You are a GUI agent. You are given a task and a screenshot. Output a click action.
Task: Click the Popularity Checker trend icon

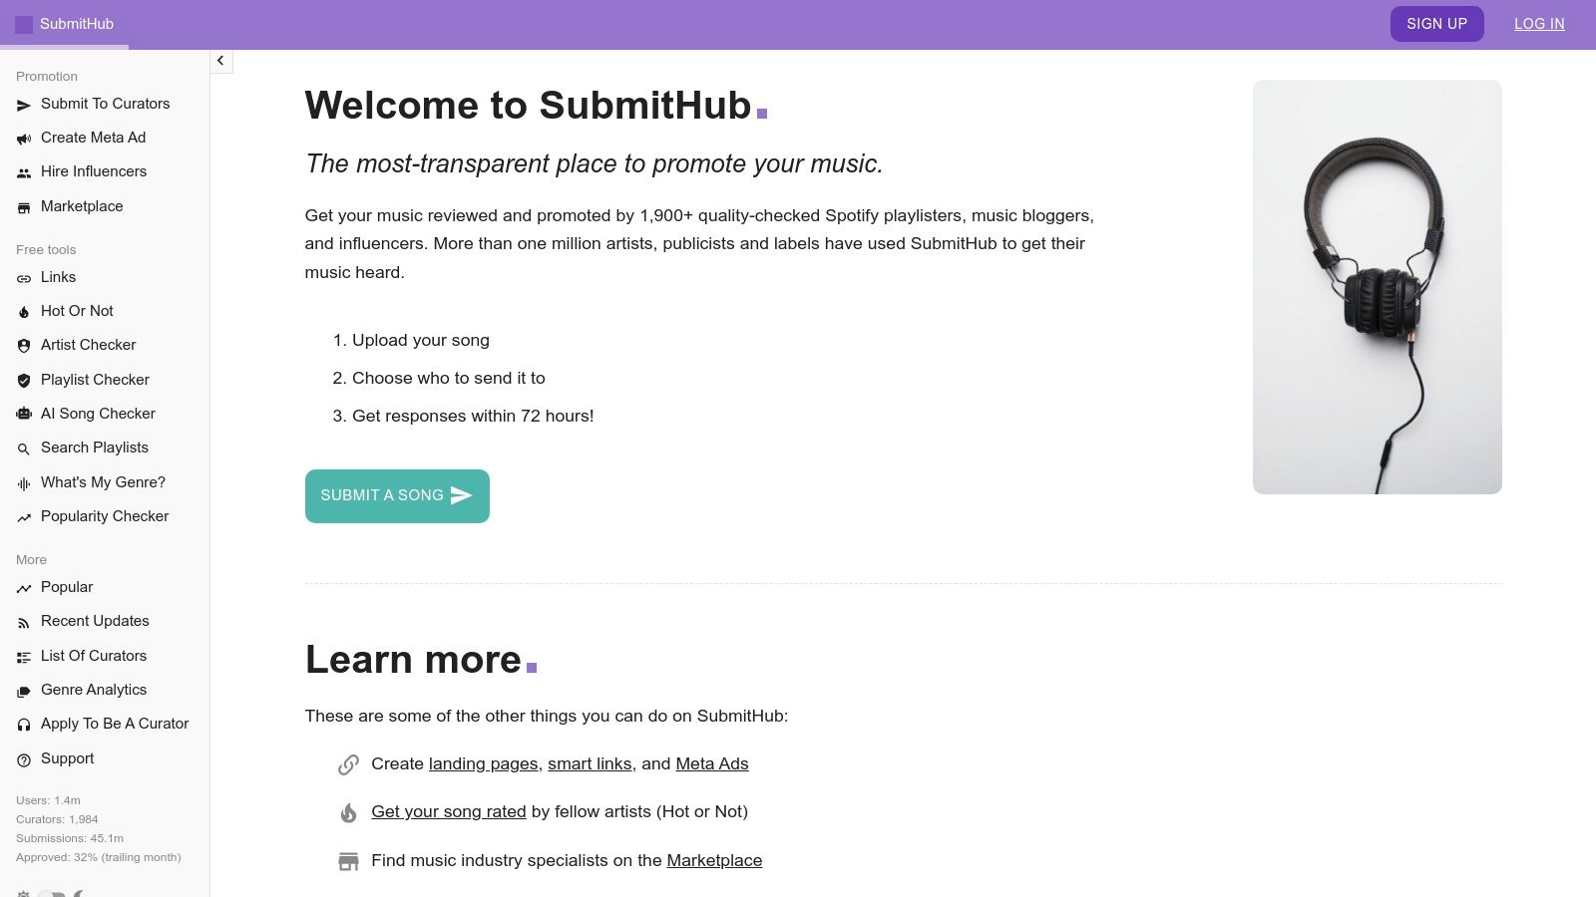(x=24, y=516)
